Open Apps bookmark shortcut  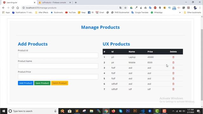(6, 13)
